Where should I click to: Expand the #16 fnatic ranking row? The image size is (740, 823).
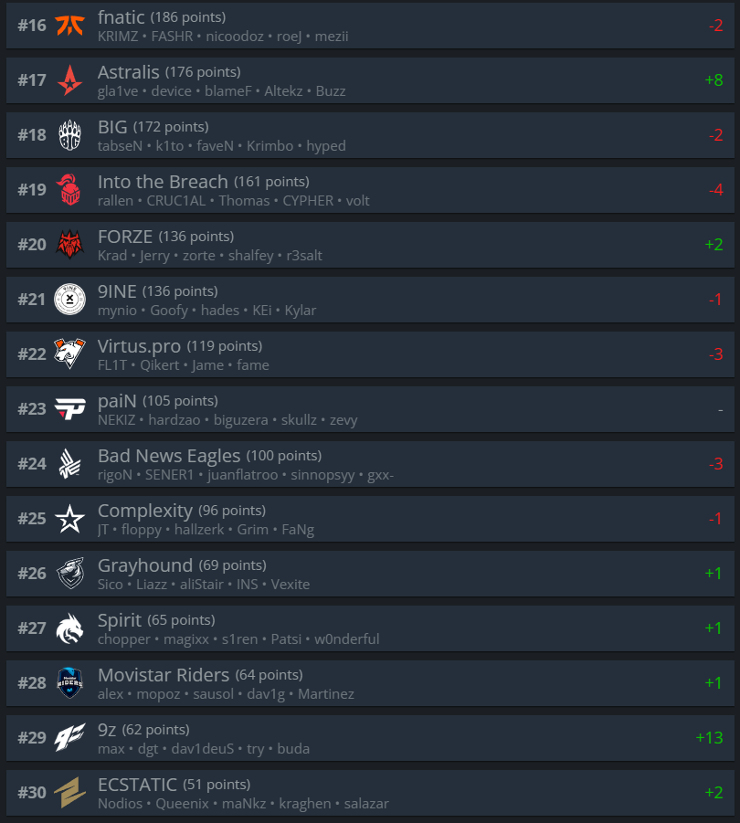coord(370,26)
